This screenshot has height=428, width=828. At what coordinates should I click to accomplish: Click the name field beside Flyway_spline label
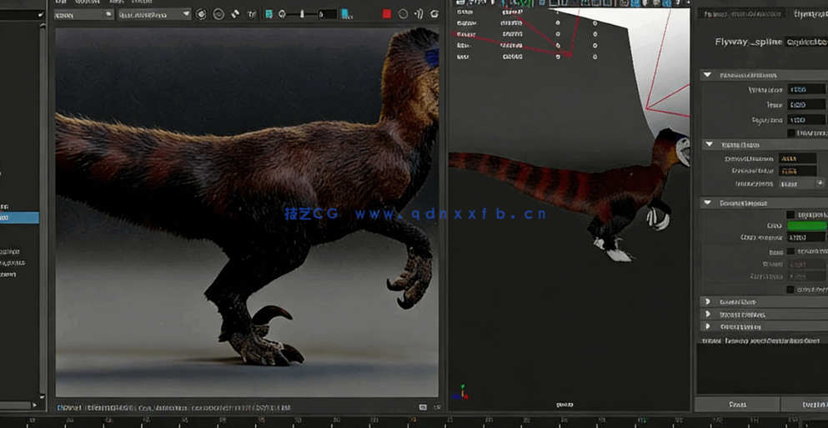(805, 42)
